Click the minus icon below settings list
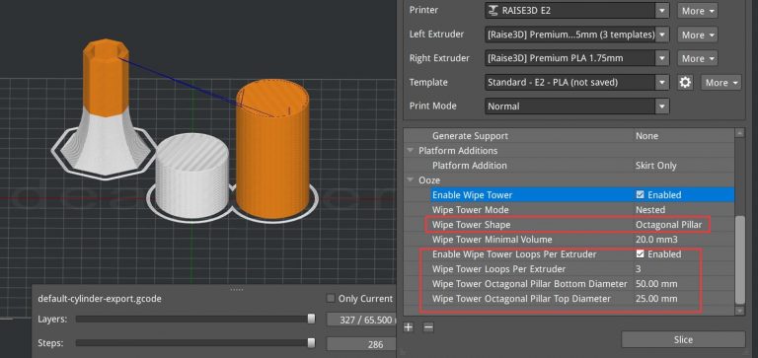Screen dimensions: 758x358 (428, 327)
